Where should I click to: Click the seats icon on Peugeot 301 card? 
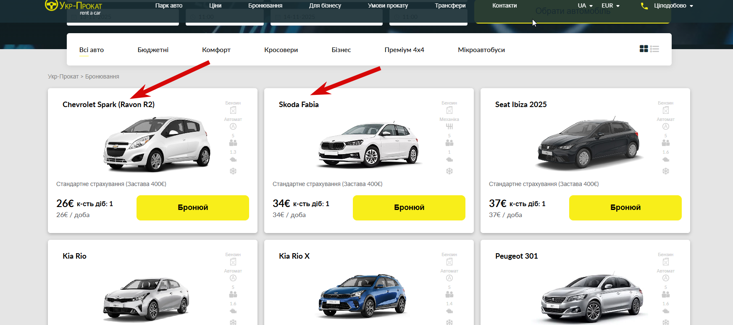tap(666, 294)
